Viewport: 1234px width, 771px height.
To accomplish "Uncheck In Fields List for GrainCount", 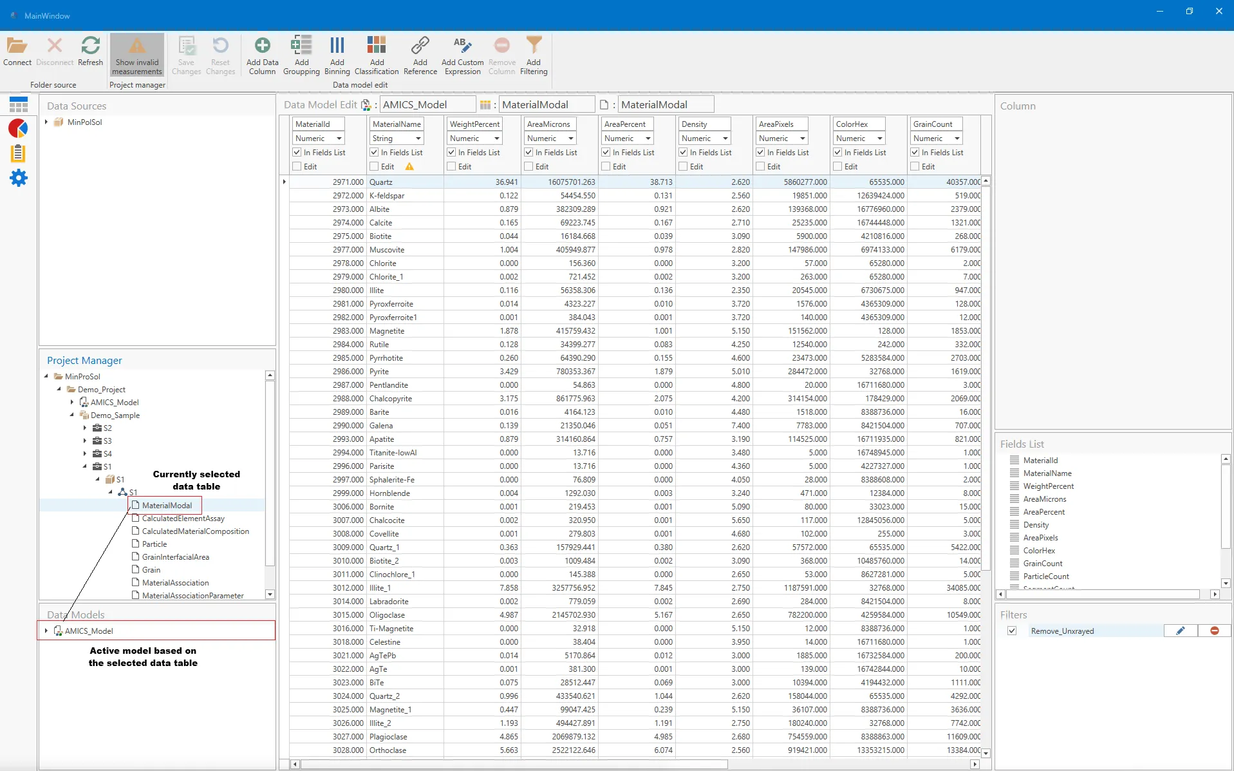I will click(915, 153).
